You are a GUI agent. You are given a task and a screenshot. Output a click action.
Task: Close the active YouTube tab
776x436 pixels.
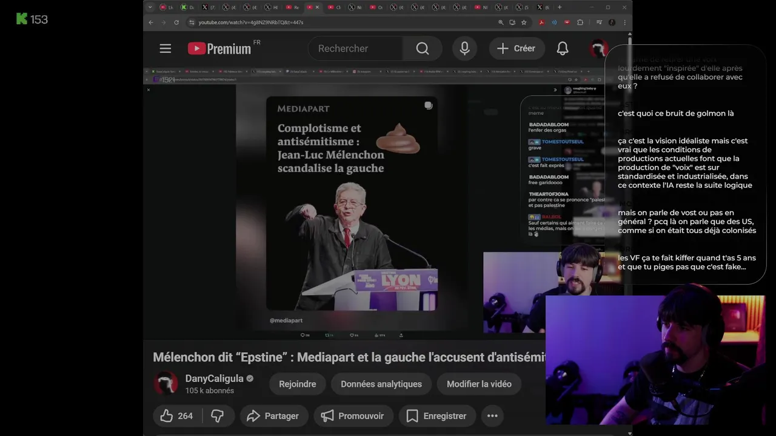tap(317, 7)
